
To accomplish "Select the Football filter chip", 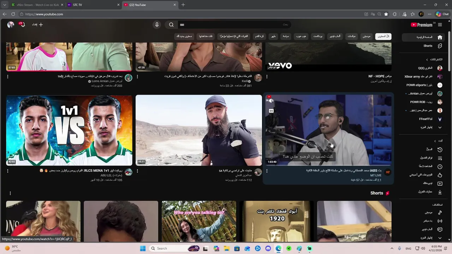I will (260, 36).
